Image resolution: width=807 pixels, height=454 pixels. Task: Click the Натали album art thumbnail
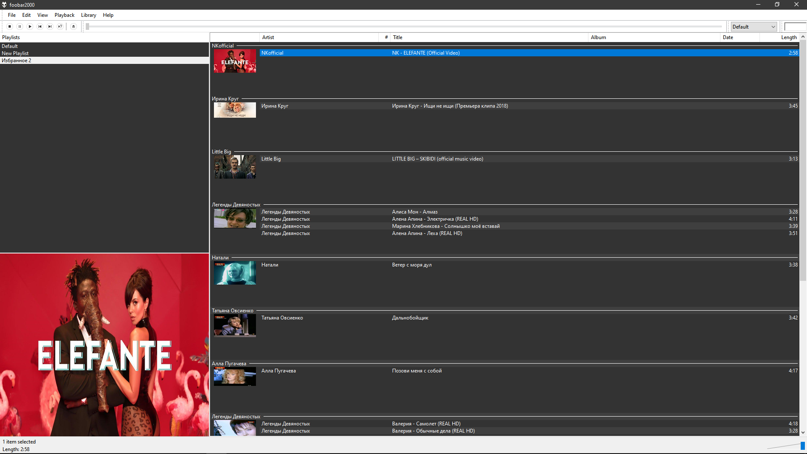tap(235, 273)
